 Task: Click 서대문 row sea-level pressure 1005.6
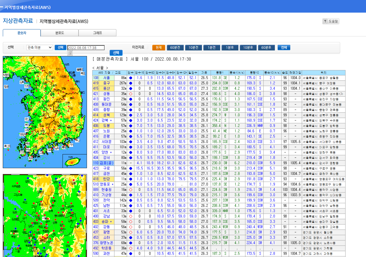tap(295, 142)
